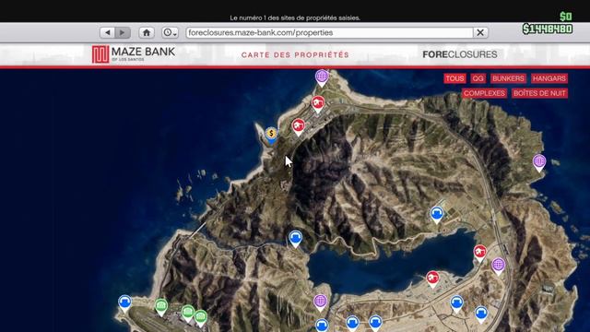The height and width of the screenshot is (332, 590).
Task: Select the purple globe marker east of the lake
Action: [498, 267]
